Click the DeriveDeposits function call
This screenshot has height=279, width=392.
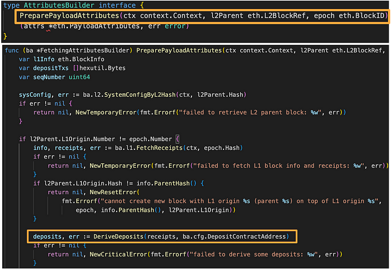119,237
